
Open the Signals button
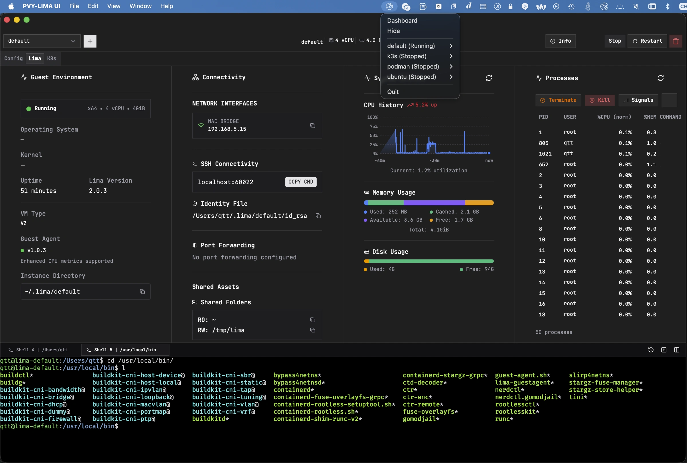point(638,101)
